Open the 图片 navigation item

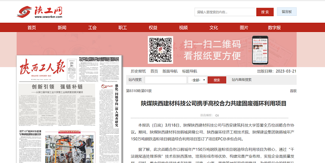244,28
